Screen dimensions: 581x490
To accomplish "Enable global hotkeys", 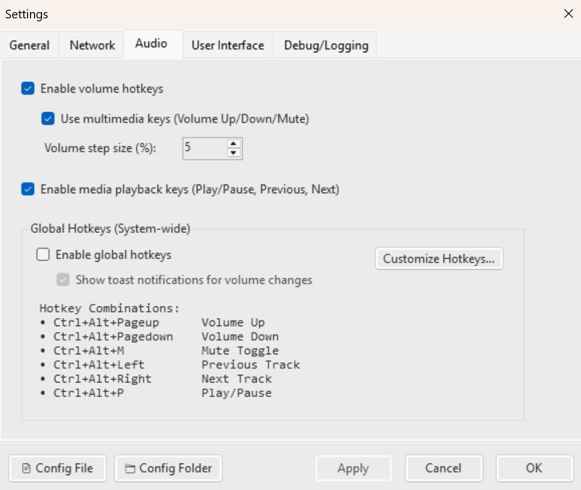I will tap(43, 255).
